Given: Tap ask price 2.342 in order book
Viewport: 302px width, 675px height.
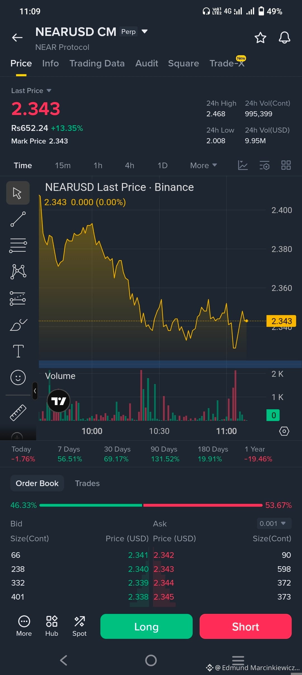Looking at the screenshot, I should [164, 555].
